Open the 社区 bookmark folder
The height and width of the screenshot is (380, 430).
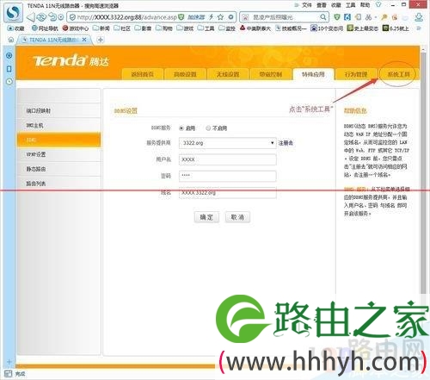[122, 28]
